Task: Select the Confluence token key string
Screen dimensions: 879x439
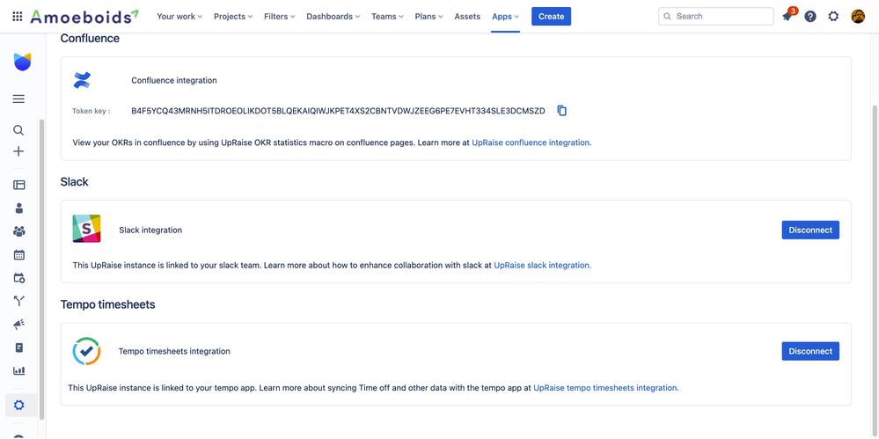Action: coord(338,111)
